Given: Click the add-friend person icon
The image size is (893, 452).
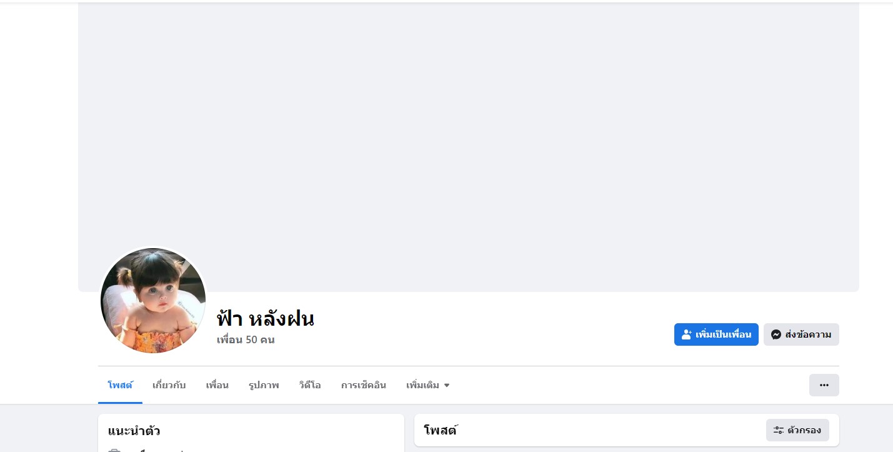Looking at the screenshot, I should coord(686,334).
